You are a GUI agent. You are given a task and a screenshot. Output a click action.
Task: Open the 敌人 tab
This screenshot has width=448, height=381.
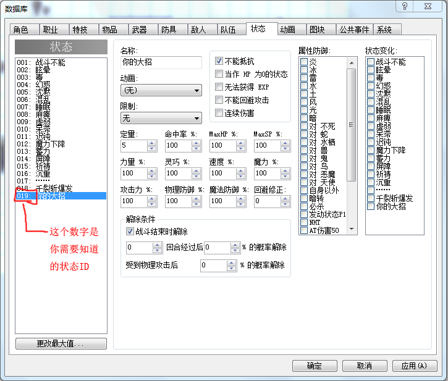[x=202, y=30]
